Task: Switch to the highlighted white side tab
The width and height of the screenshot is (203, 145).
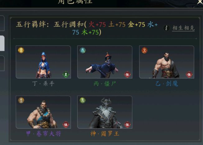Action: tap(2, 43)
